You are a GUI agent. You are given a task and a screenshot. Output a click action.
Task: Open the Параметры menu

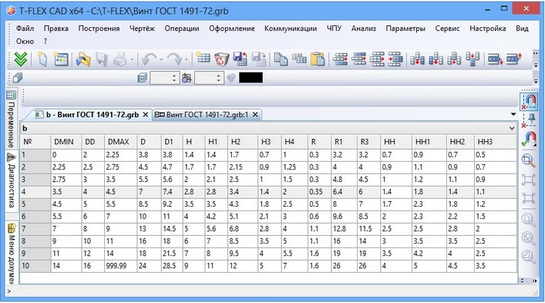pyautogui.click(x=405, y=29)
